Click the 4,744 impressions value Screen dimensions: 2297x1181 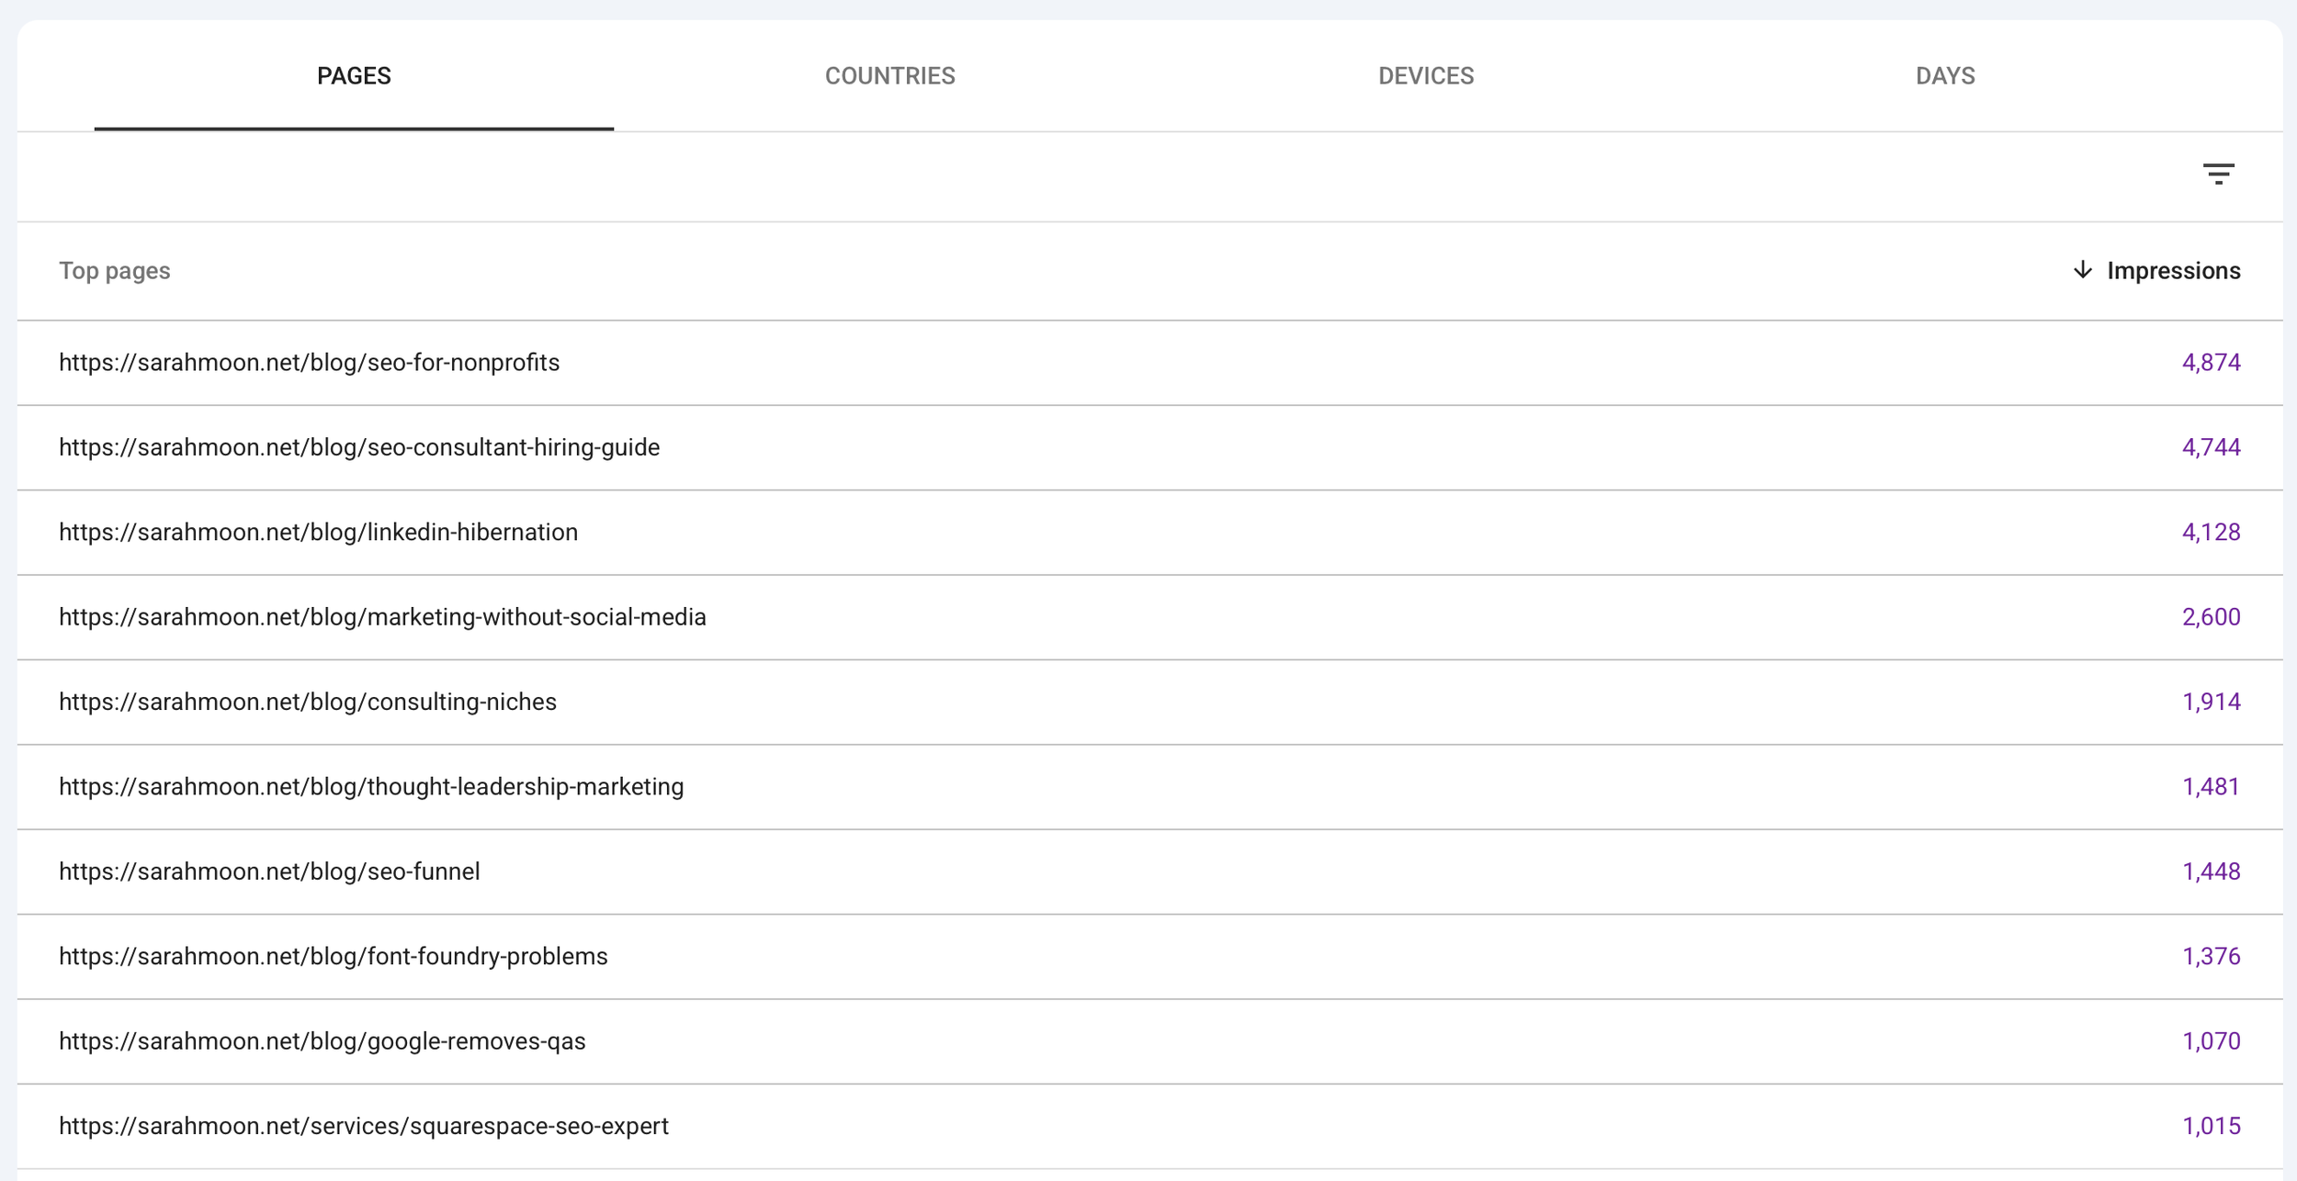click(x=2211, y=447)
